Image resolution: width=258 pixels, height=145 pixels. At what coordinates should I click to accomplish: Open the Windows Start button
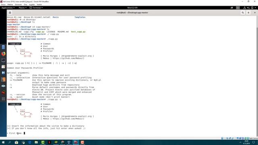coord(3,142)
